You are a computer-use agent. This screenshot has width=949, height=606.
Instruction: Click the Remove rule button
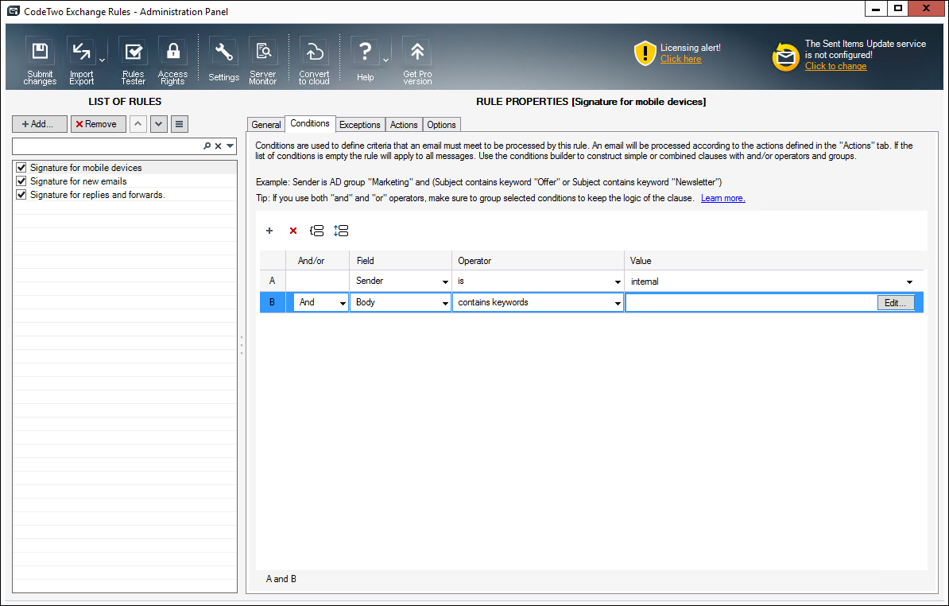[x=98, y=124]
